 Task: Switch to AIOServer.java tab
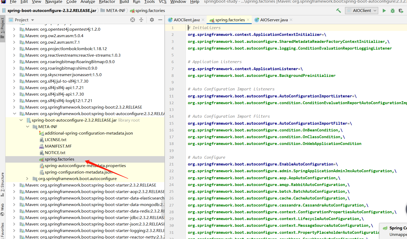[274, 20]
